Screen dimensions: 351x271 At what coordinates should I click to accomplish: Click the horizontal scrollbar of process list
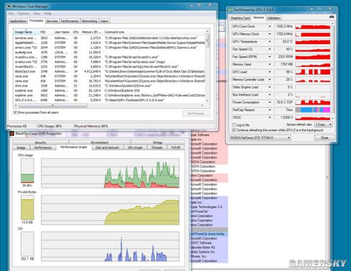coord(109,105)
